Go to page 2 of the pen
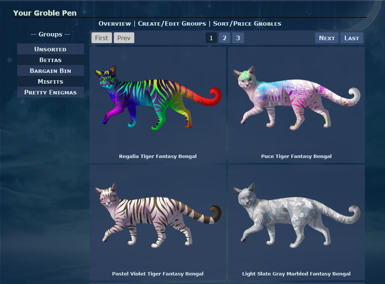The height and width of the screenshot is (284, 385). click(x=224, y=38)
